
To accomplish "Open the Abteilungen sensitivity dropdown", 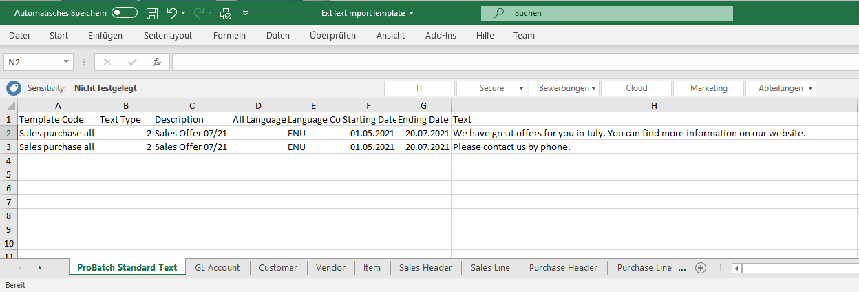I will [811, 88].
